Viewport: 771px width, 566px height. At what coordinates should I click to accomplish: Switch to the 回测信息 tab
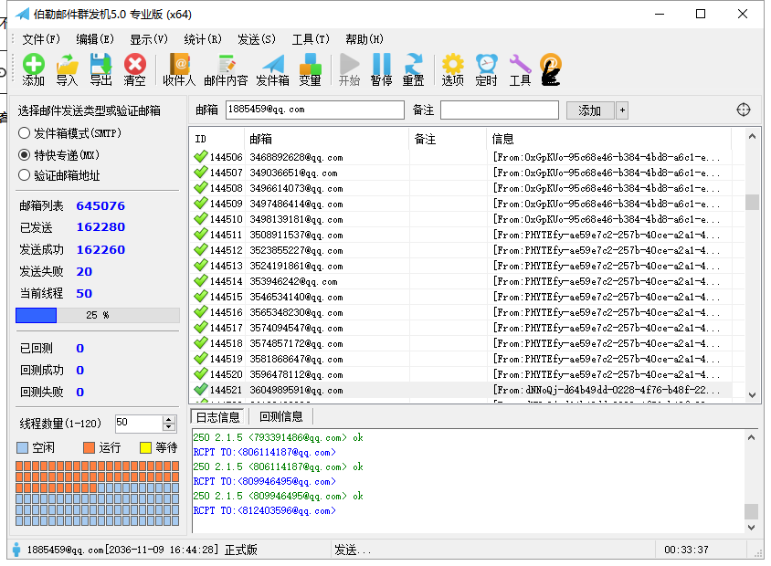[280, 417]
